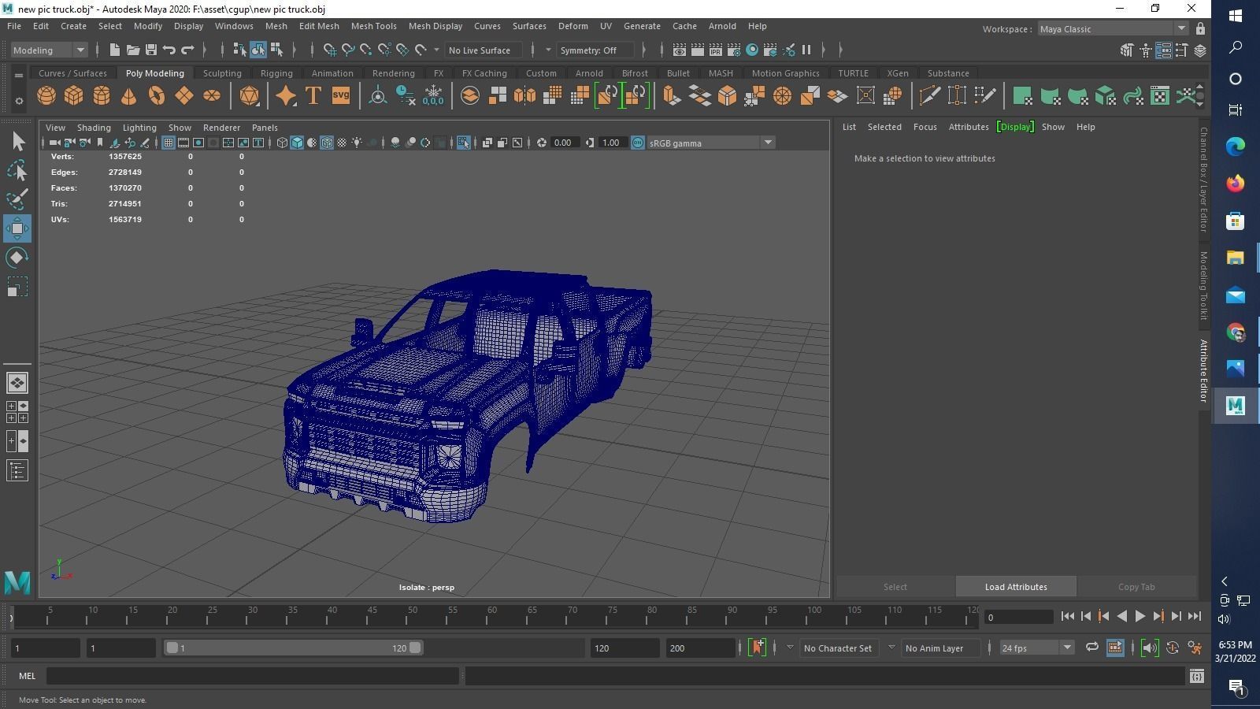Create a polygon torus from the shelf
Image resolution: width=1260 pixels, height=709 pixels.
tap(157, 96)
